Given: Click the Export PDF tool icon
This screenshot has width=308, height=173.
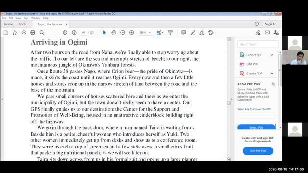Looking at the screenshot, I should pos(242,55).
